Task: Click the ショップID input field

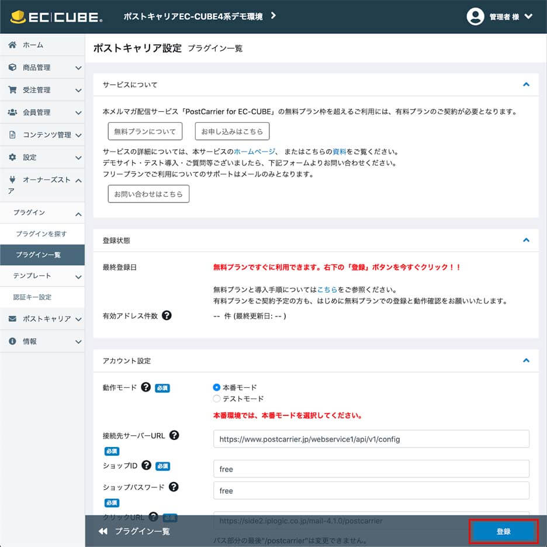Action: point(371,469)
